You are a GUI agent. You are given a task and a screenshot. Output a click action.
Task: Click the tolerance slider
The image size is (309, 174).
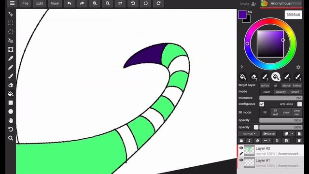[x=281, y=98]
